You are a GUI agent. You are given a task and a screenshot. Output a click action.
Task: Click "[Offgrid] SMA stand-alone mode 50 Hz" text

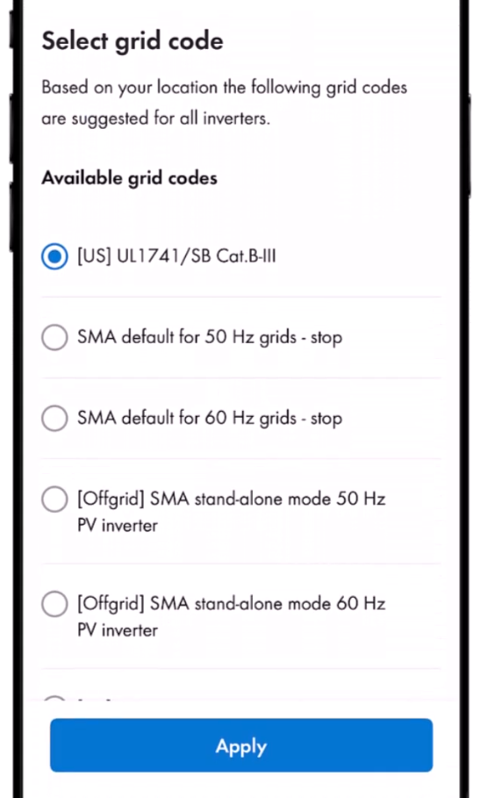[232, 499]
